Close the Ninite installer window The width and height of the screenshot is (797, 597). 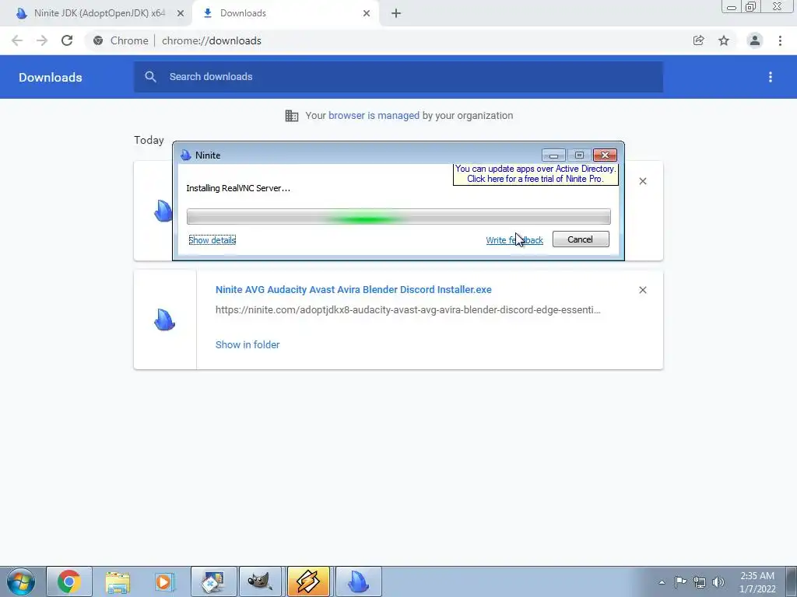[x=605, y=155]
